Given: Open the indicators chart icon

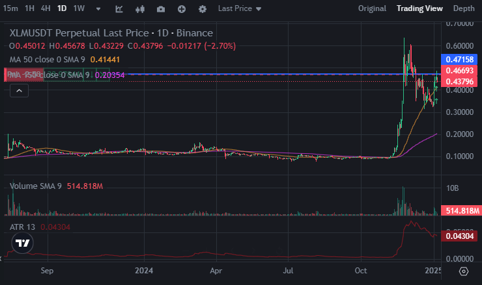Looking at the screenshot, I should [x=119, y=9].
